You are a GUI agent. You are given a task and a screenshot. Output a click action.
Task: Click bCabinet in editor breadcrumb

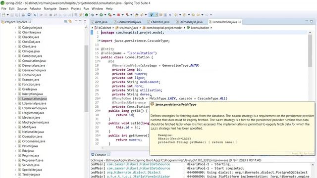coord(103,28)
